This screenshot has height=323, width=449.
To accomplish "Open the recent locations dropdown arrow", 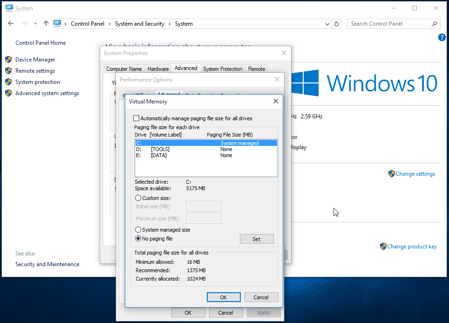I will (x=35, y=24).
